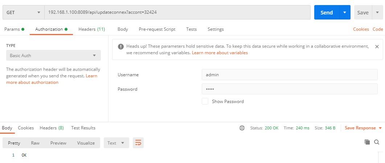Screen dimensions: 385x163
Task: Click the Cookies link at top right
Action: (x=361, y=29)
